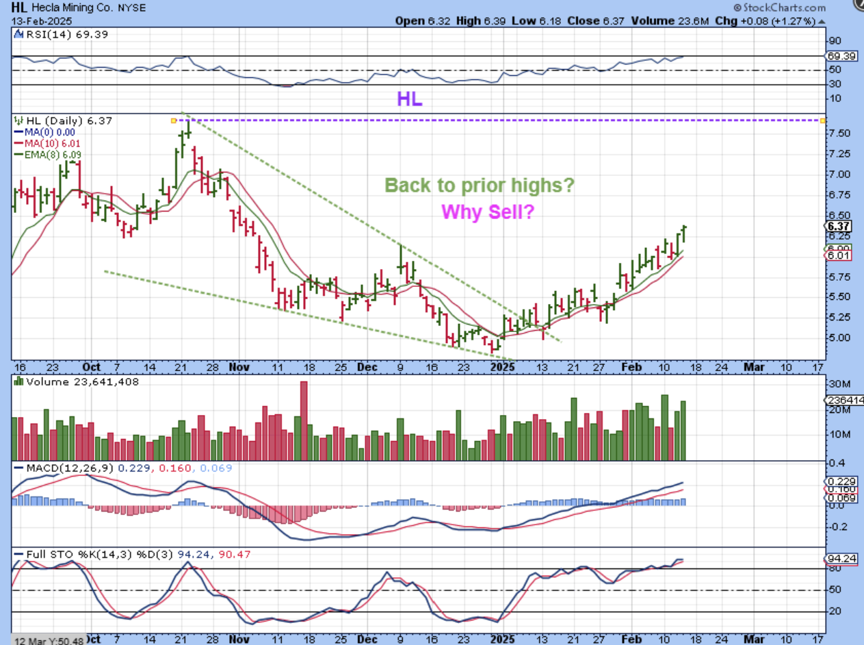Viewport: 864px width, 645px height.
Task: Click the bold 6.37 last price tag on right axis
Action: [839, 226]
